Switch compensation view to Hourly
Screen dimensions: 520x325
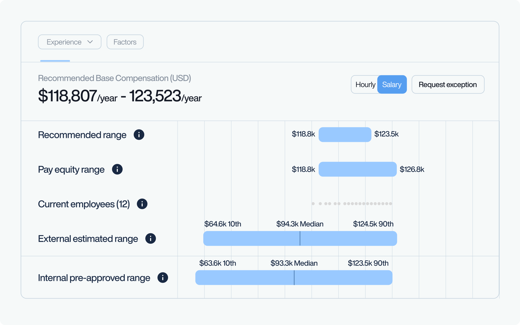point(365,85)
